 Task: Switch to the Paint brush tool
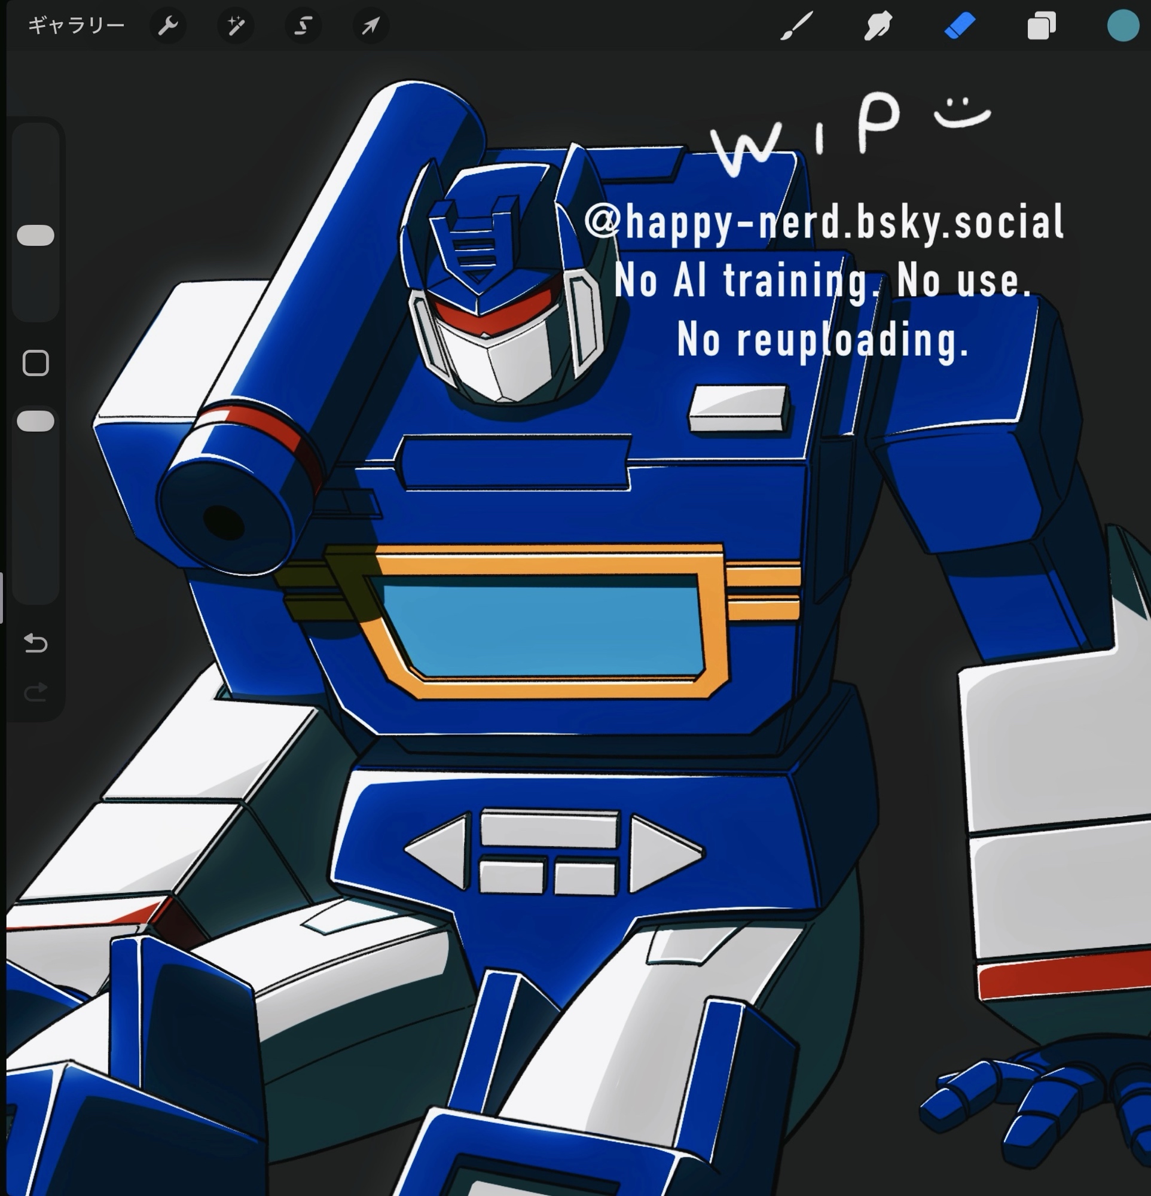796,26
